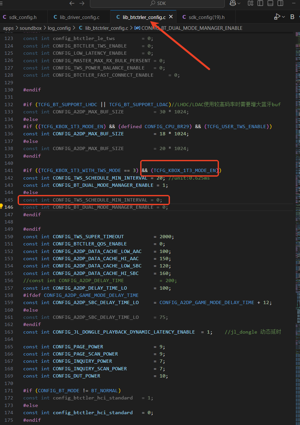Click config_btctler_le_tws on line 123

tap(84, 38)
